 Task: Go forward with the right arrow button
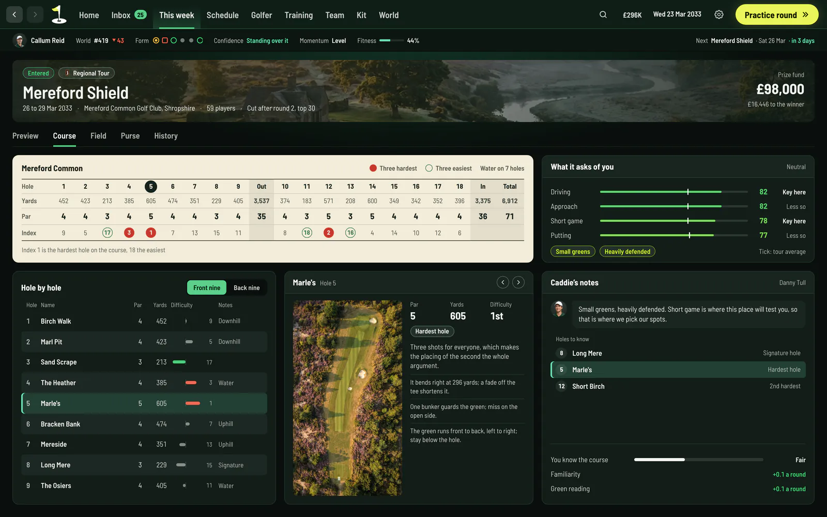coord(35,14)
